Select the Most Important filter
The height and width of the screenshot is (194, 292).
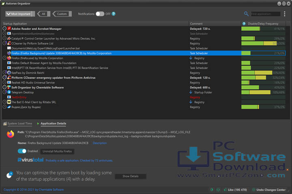point(20,14)
